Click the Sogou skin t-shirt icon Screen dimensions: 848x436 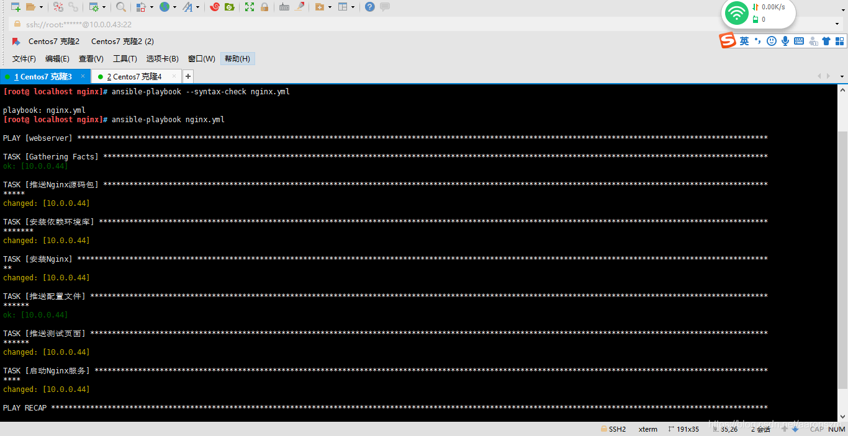tap(826, 41)
